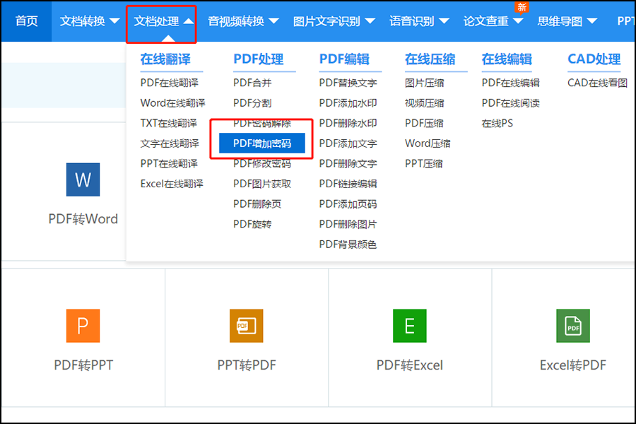Choose PDF添加文字
636x424 pixels.
click(348, 143)
